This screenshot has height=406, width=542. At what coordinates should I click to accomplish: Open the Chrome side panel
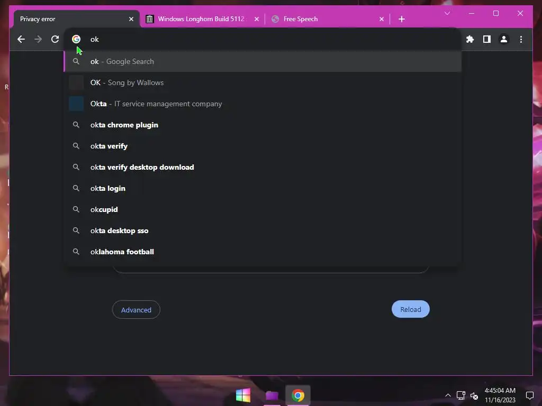pos(487,39)
